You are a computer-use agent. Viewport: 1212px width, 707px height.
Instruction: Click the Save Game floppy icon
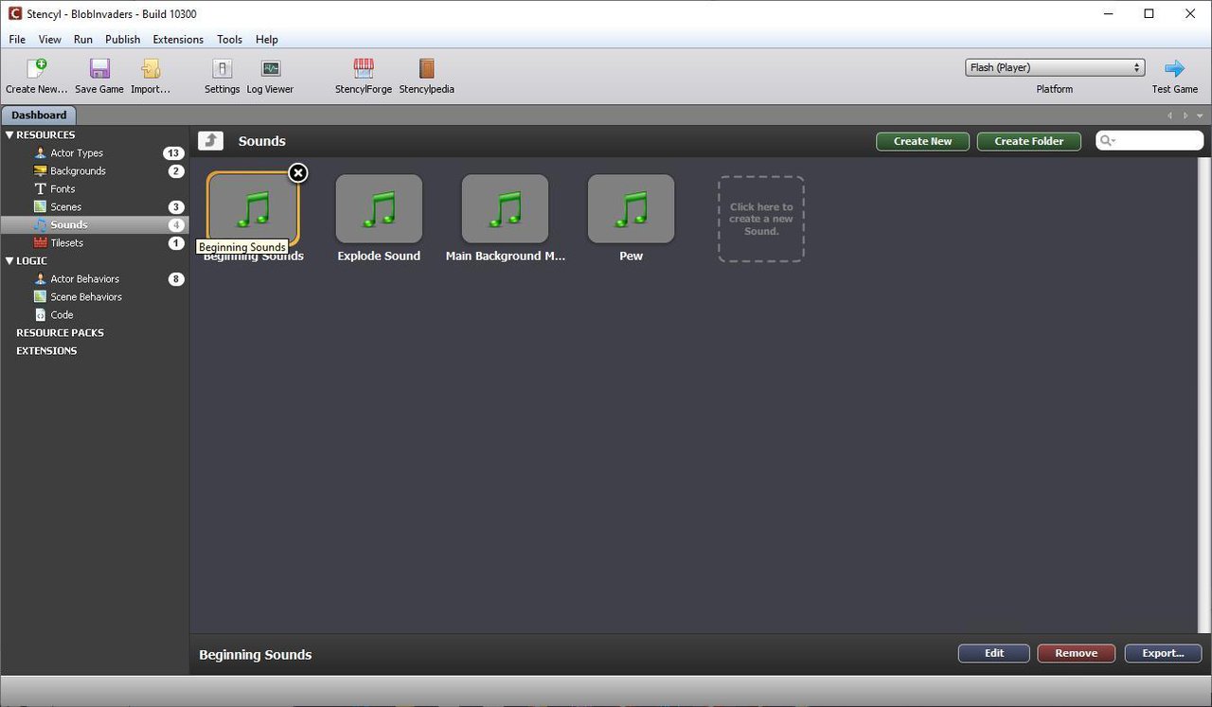[x=99, y=68]
